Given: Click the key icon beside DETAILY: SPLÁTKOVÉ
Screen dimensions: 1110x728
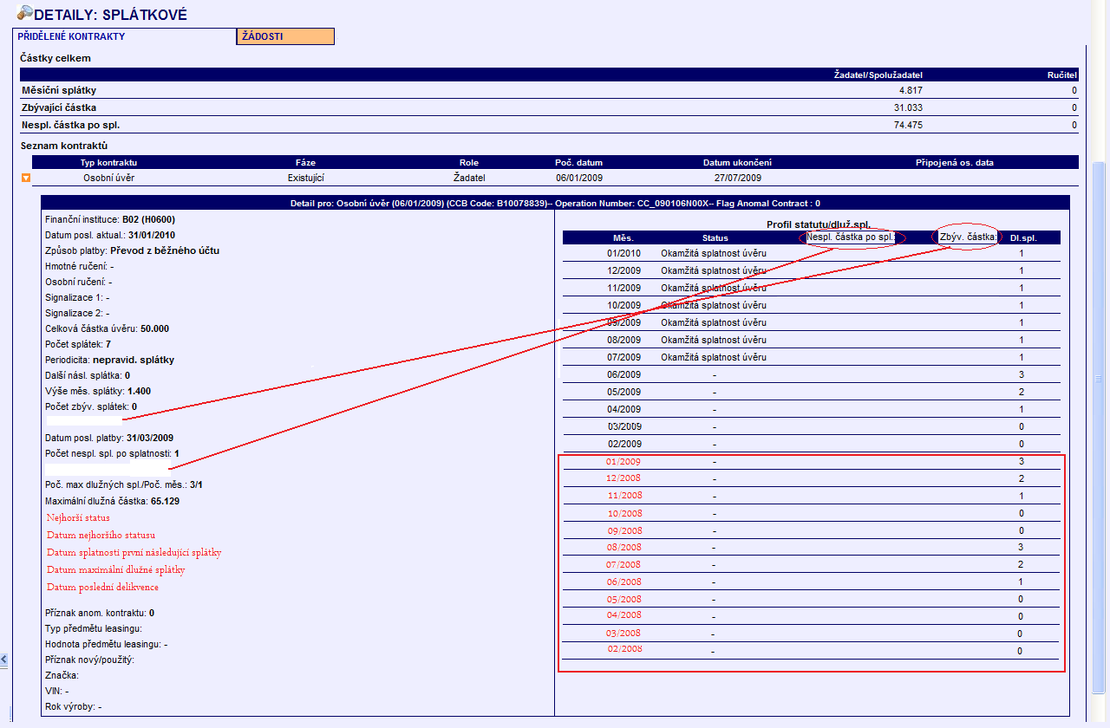Looking at the screenshot, I should 24,13.
